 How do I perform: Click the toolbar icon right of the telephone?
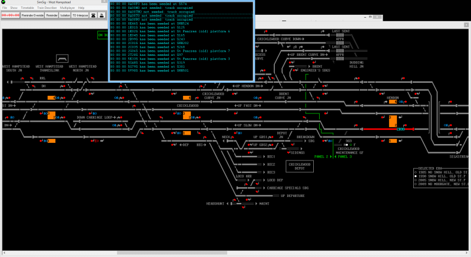pos(102,15)
